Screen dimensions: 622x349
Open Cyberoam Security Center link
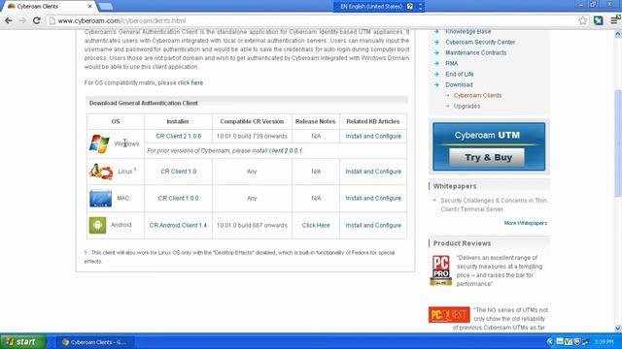coord(480,42)
